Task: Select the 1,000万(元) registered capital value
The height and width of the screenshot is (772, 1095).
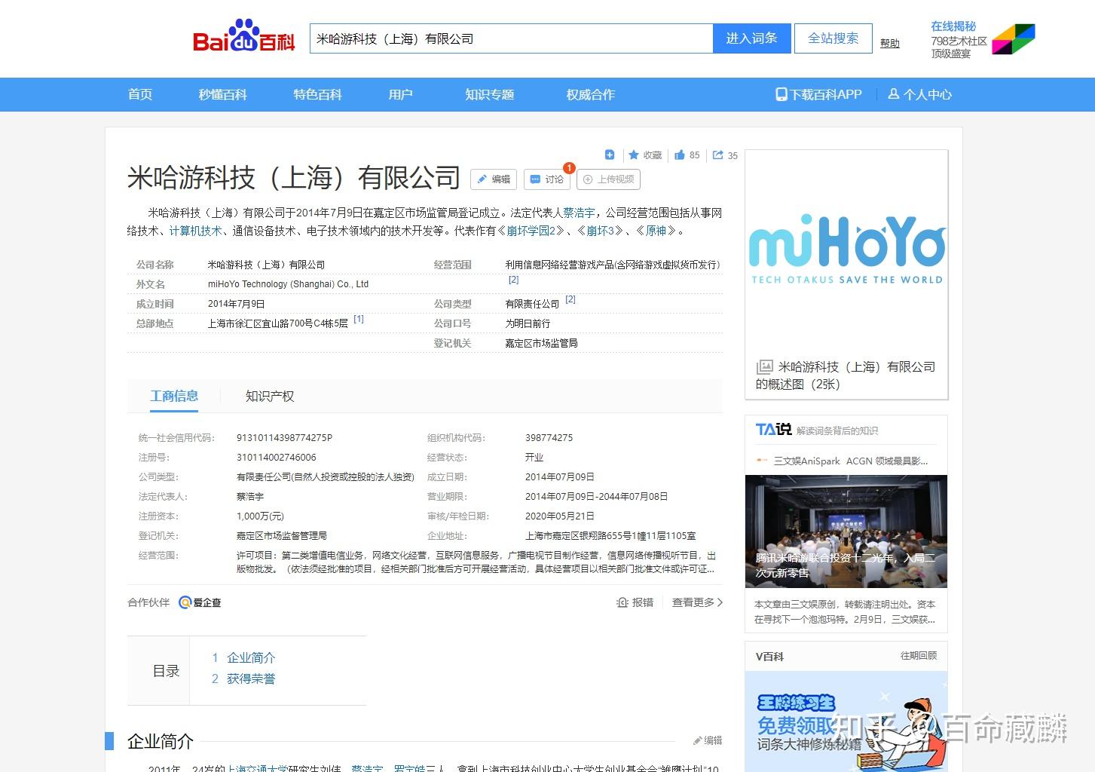Action: pos(260,516)
